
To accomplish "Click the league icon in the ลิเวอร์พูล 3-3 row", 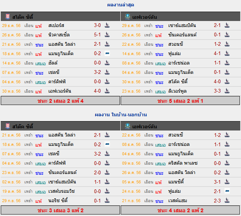I will (x=227, y=91).
